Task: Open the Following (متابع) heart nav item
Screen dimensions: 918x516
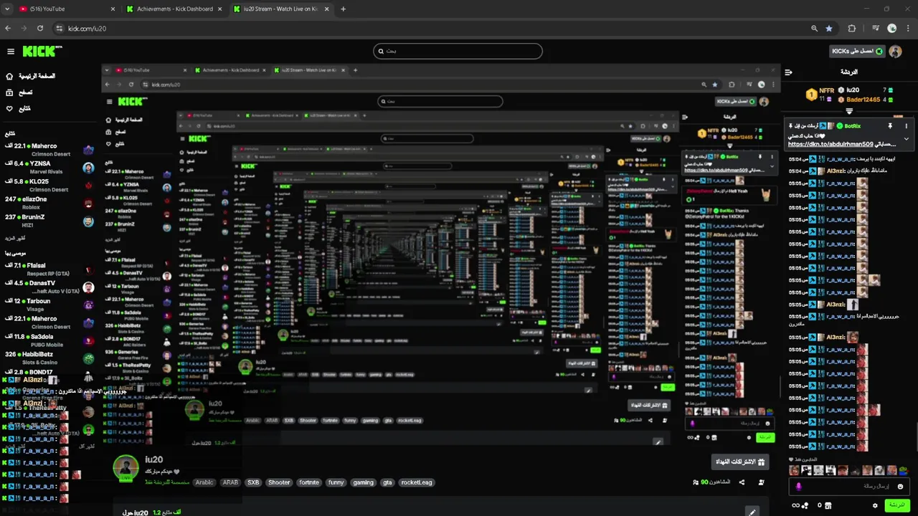Action: [x=18, y=108]
